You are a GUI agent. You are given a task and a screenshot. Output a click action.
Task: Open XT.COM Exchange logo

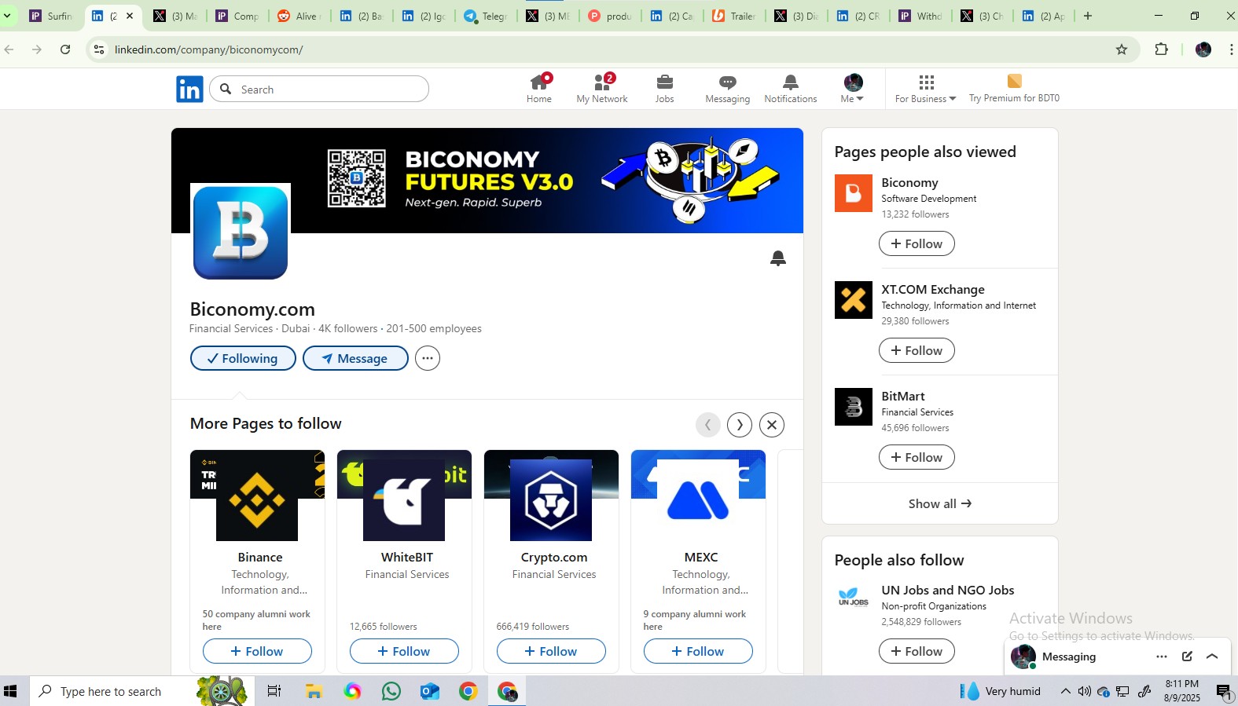coord(854,300)
